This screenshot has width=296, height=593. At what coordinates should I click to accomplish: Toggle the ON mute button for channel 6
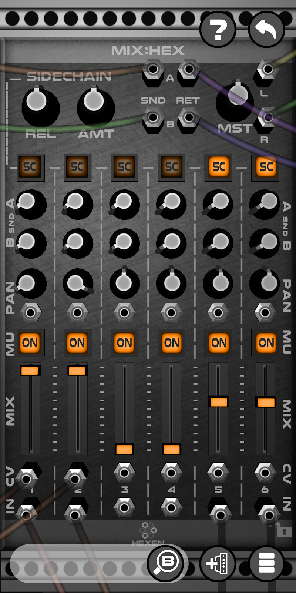(266, 343)
